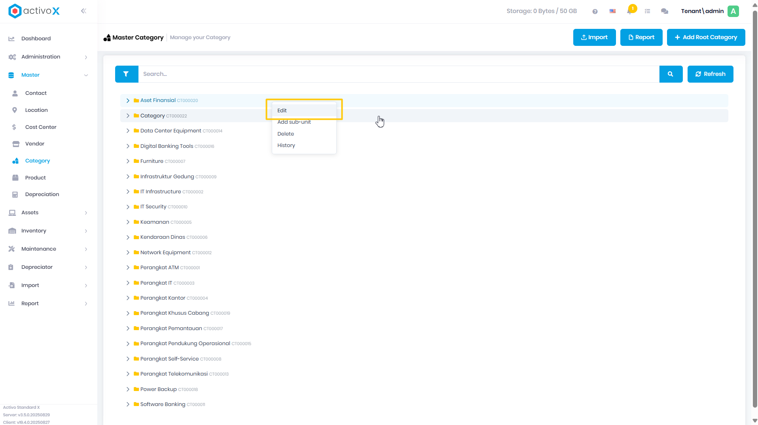Click the Contact person icon
The image size is (758, 425).
coord(15,93)
